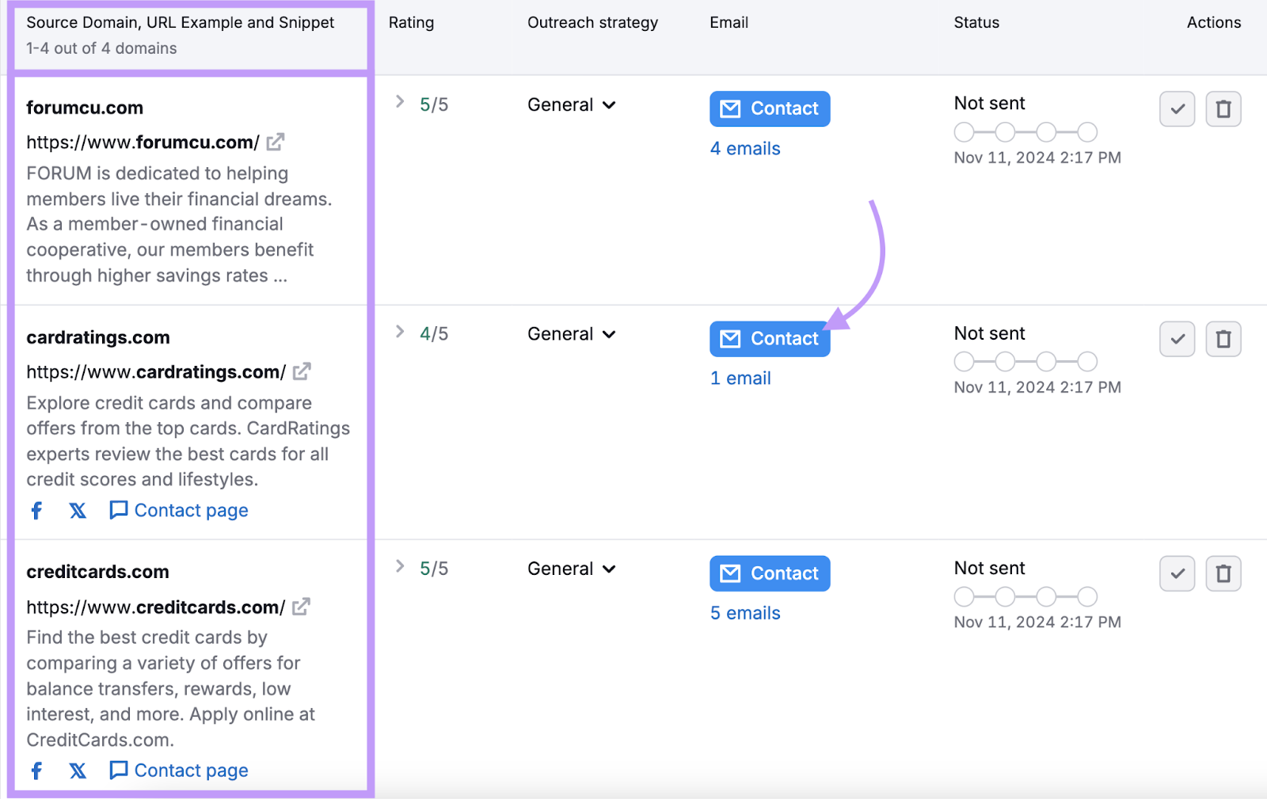Delete the forumcu.com prospect with trash icon

click(1223, 109)
